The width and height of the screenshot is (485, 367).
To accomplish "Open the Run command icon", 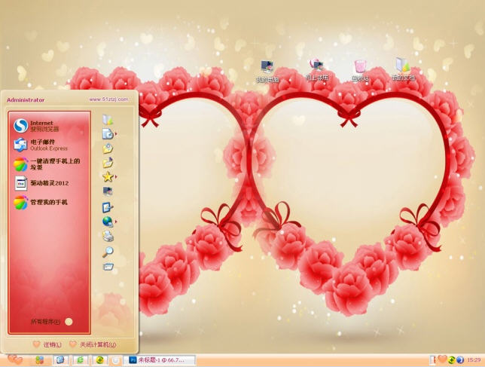I will point(108,267).
